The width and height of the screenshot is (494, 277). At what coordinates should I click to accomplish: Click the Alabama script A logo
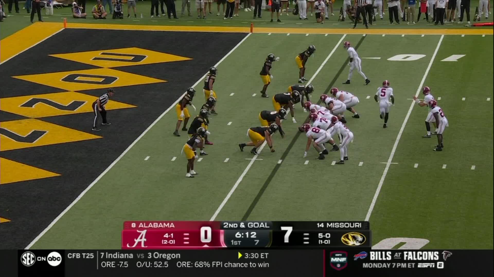click(137, 239)
